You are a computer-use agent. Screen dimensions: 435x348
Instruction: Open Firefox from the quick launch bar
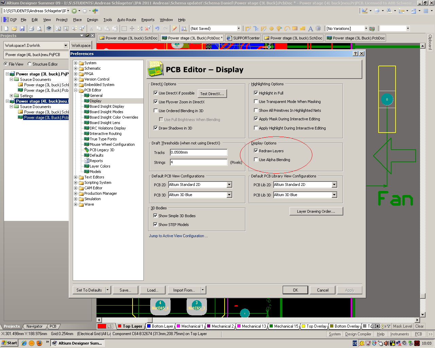point(39,343)
